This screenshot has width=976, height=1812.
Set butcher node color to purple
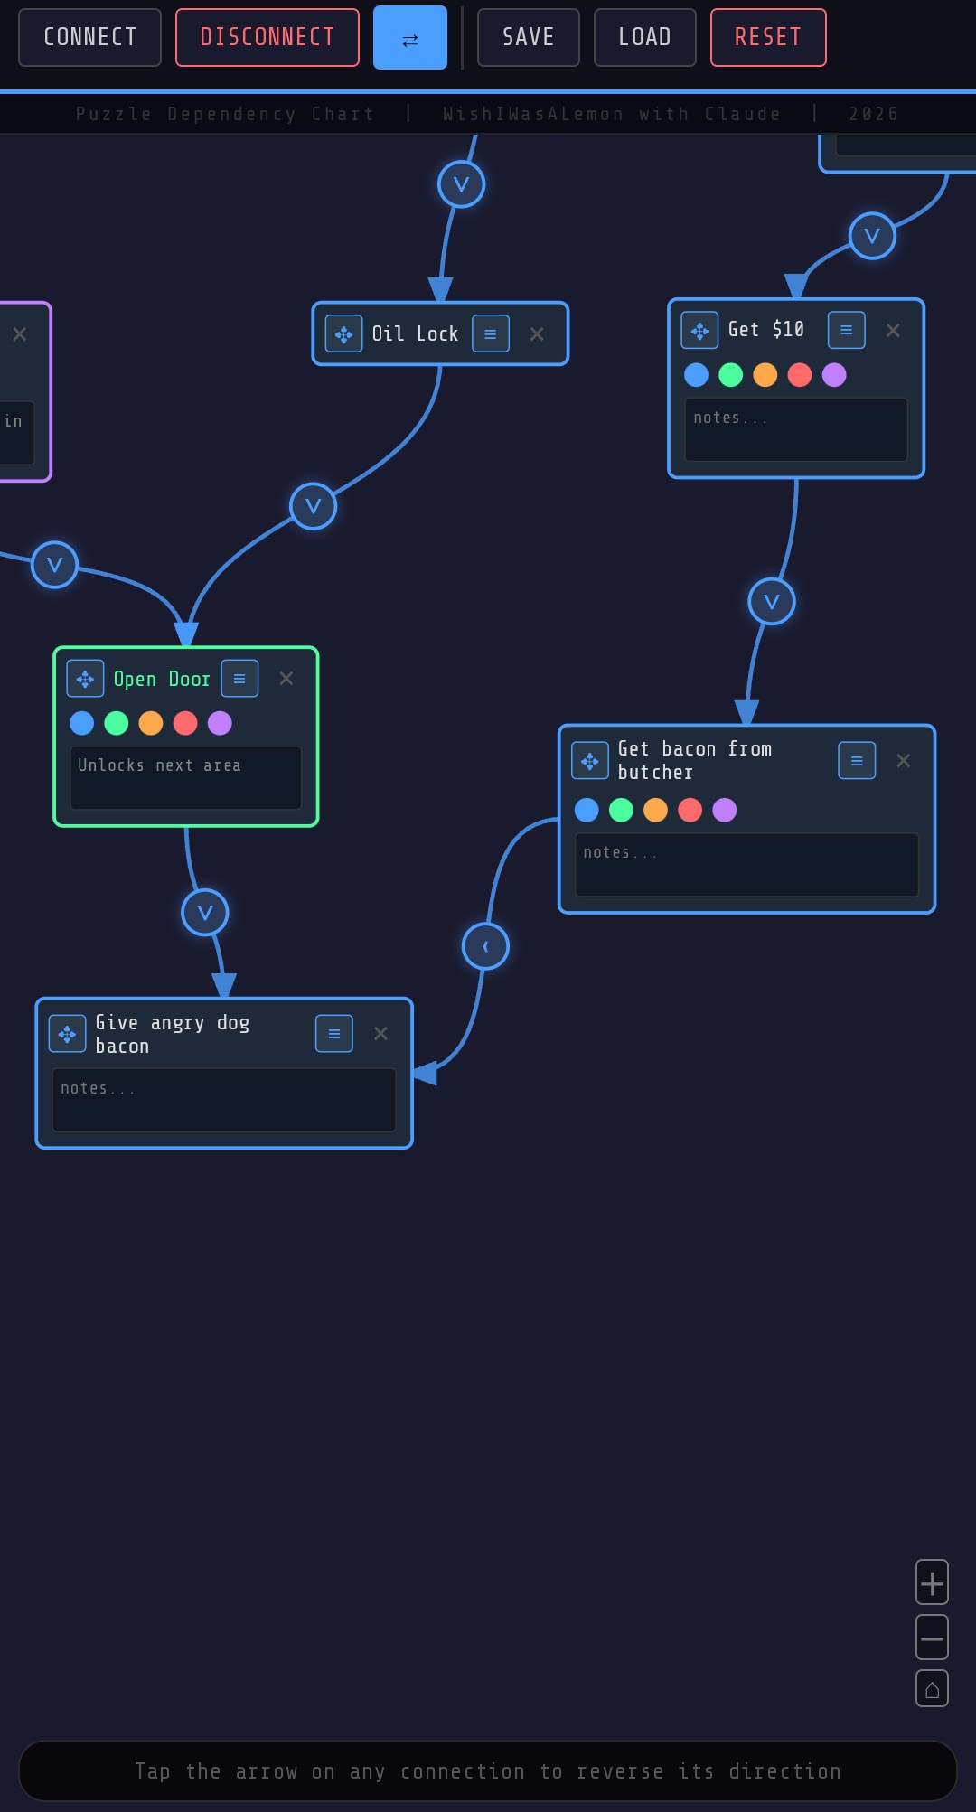(725, 810)
